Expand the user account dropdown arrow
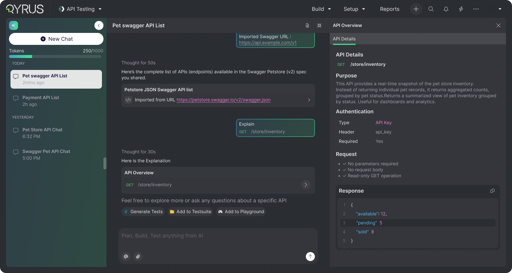 point(500,9)
